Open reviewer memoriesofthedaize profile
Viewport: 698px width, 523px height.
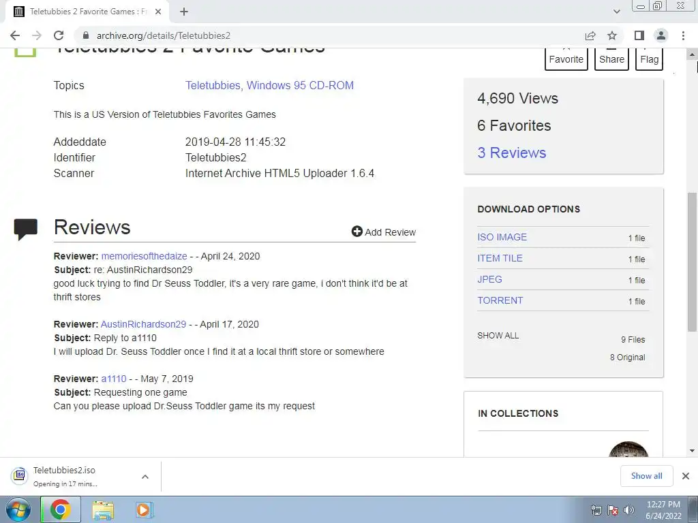[145, 256]
